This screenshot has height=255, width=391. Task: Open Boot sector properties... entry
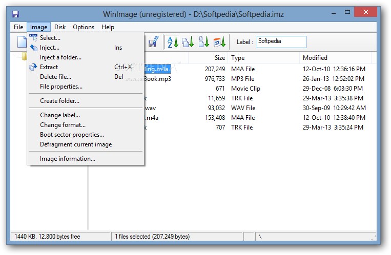[86, 135]
